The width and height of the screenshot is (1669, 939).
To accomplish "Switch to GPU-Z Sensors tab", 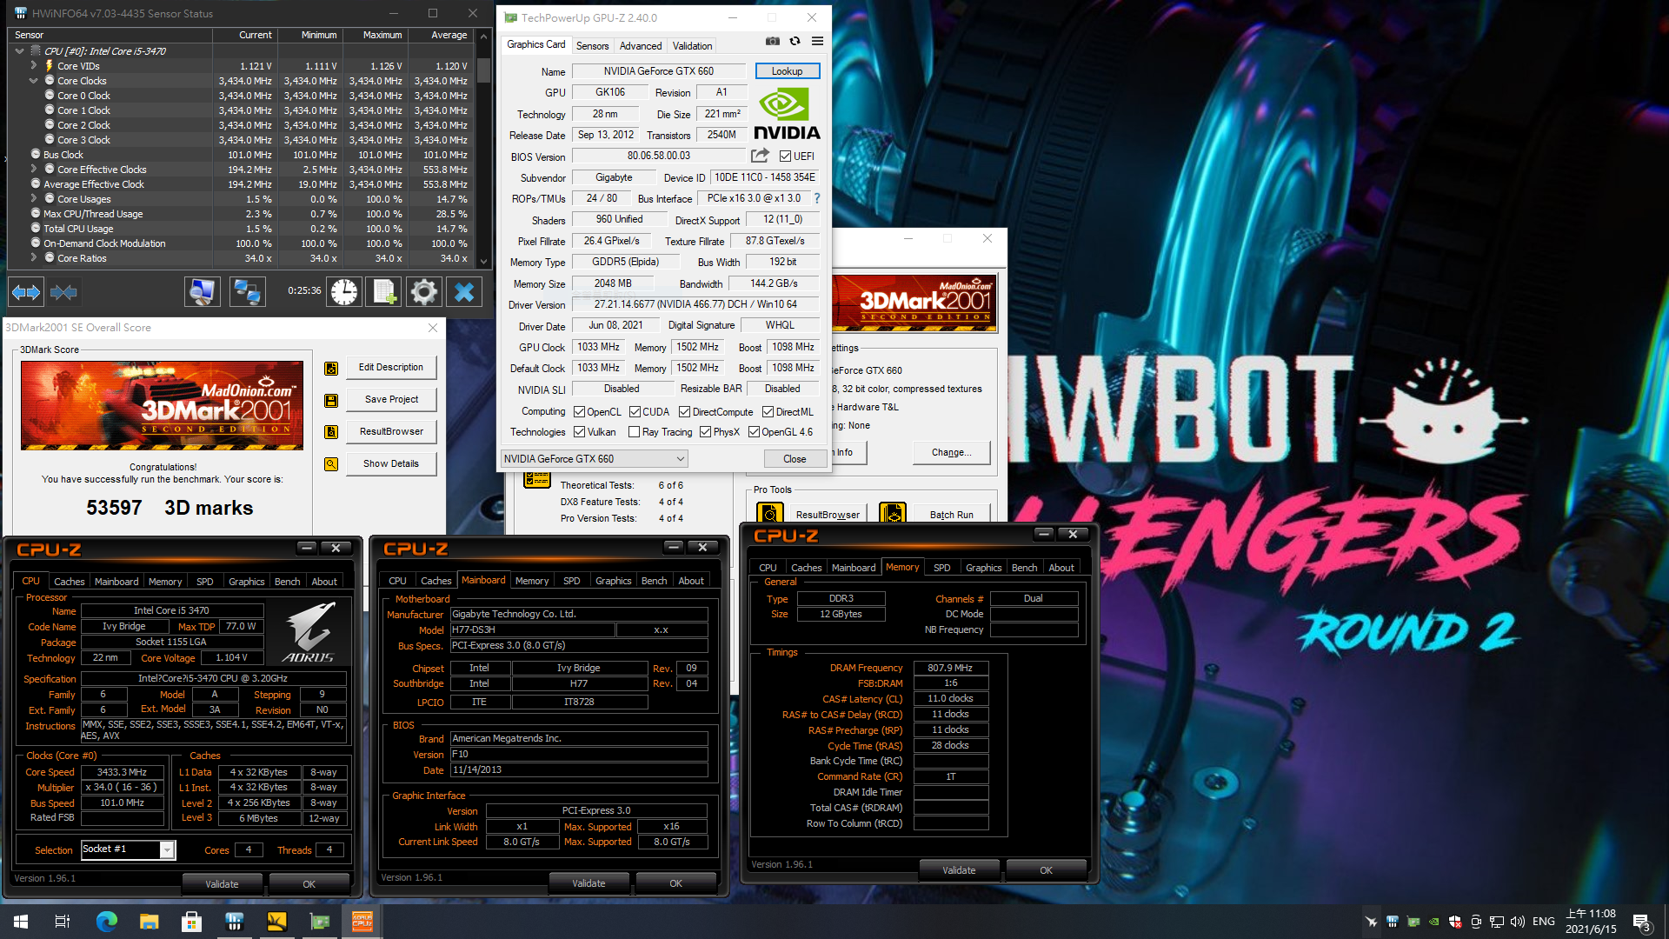I will (x=592, y=45).
